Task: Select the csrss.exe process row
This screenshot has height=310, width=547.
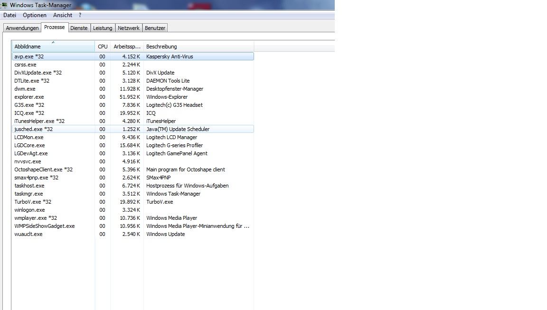Action: [x=132, y=65]
